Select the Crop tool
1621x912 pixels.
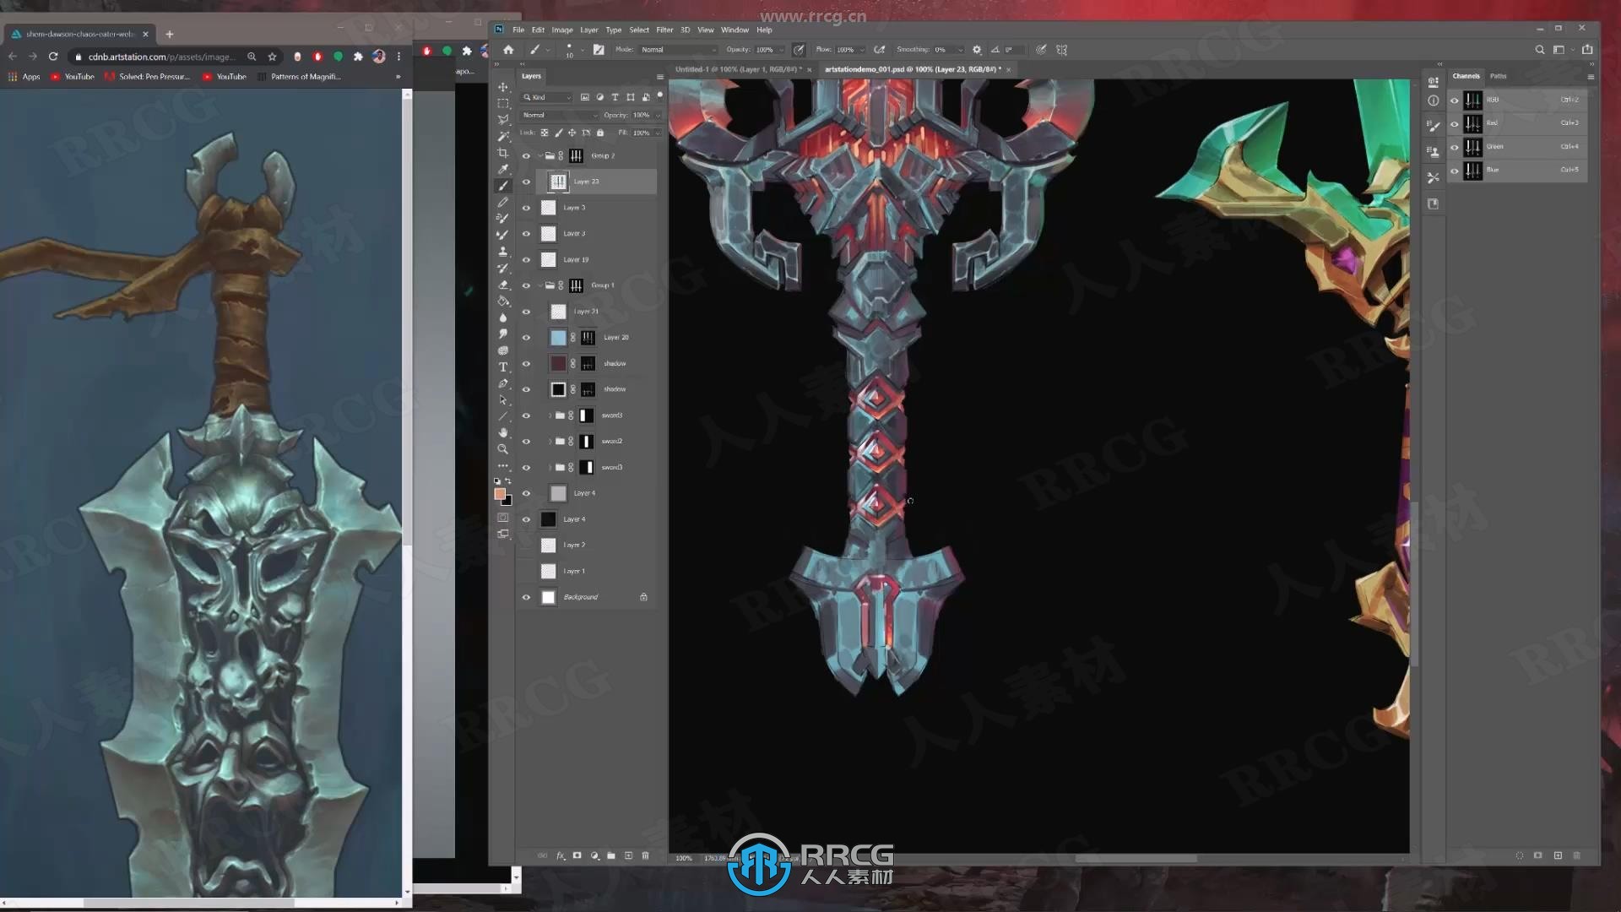[503, 153]
